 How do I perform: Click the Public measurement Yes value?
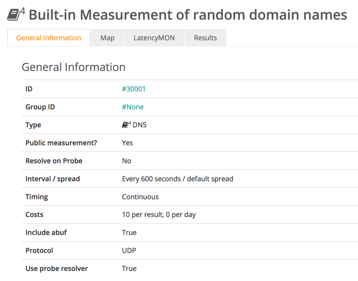pos(127,143)
